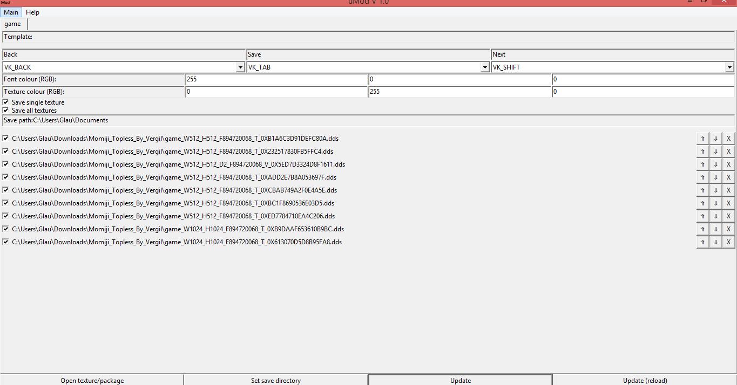Remove the texture ending in D8F1611.dds
Viewport: 737px width, 385px height.
tap(728, 164)
